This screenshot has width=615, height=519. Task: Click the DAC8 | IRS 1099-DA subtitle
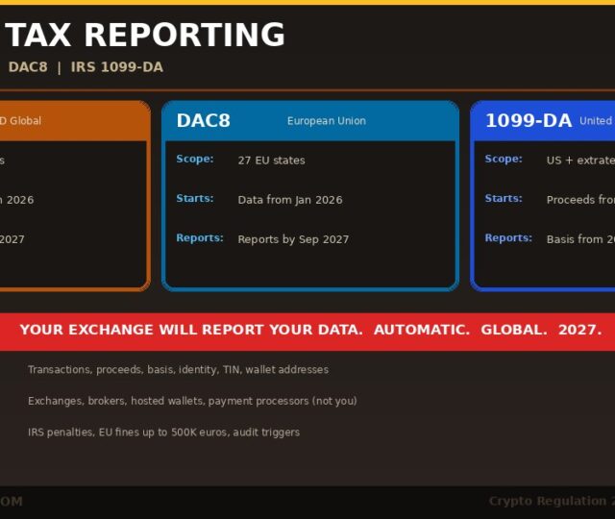click(86, 67)
